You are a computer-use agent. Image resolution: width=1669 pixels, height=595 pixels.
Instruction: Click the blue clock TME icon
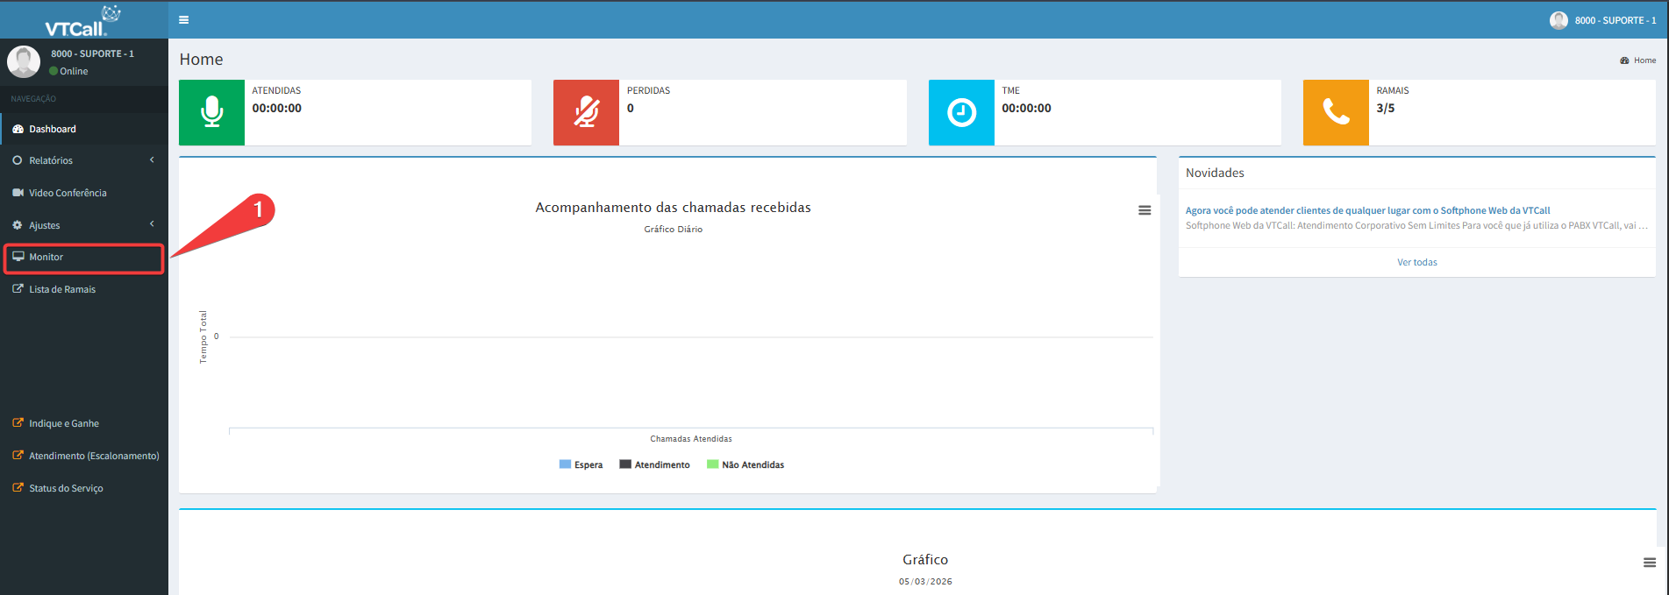(x=961, y=112)
